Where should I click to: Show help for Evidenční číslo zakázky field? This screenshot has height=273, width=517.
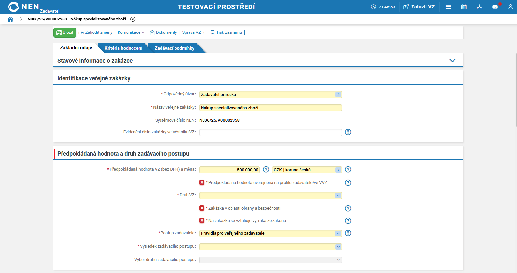click(x=348, y=132)
